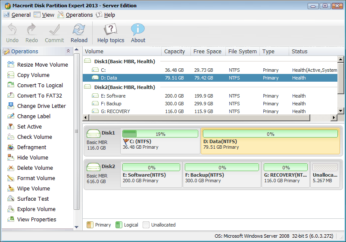Screen dimensions: 346x242
Task: Select D: Data(NTFS) partition block
Action: (x=270, y=141)
